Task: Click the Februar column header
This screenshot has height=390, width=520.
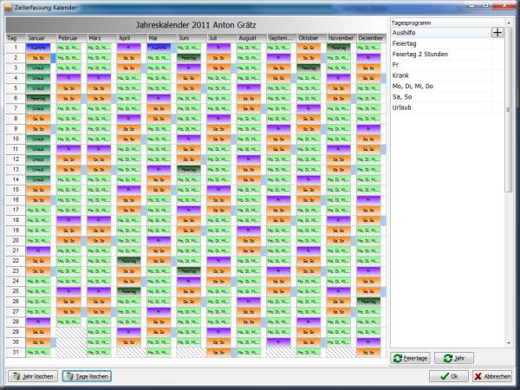Action: (x=71, y=38)
